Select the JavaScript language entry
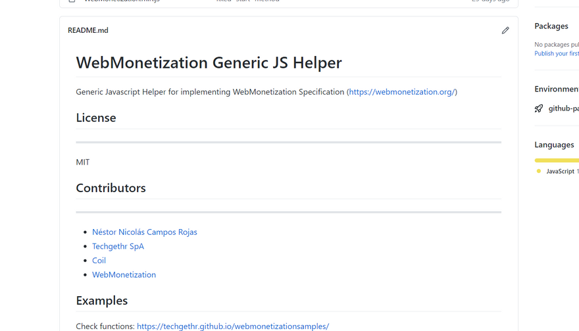 [560, 171]
